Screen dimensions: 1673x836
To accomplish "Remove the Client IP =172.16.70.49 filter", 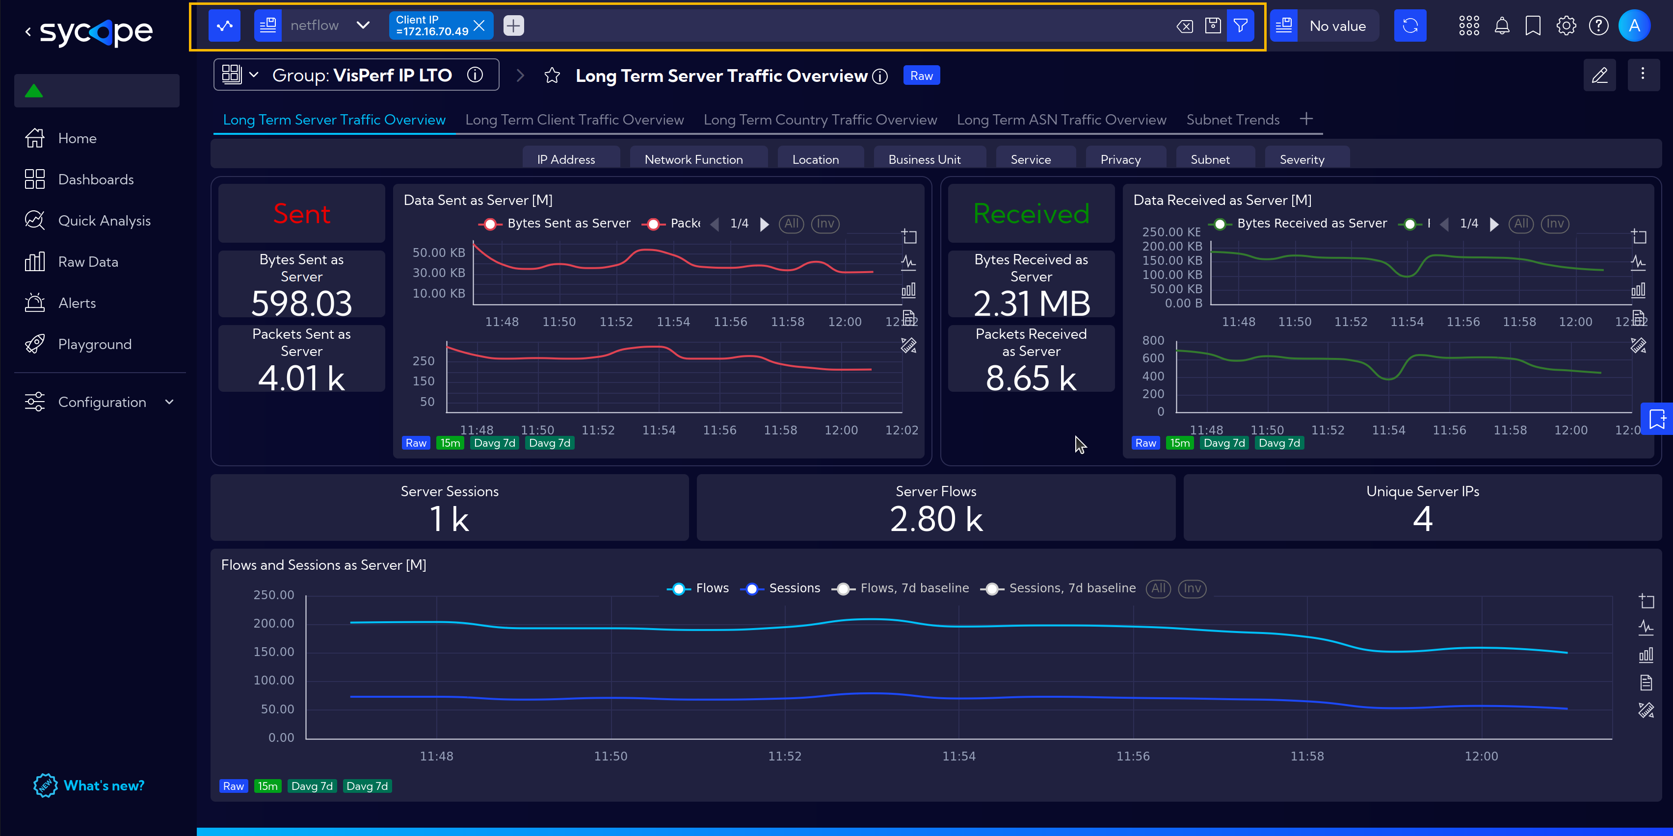I will pyautogui.click(x=479, y=25).
